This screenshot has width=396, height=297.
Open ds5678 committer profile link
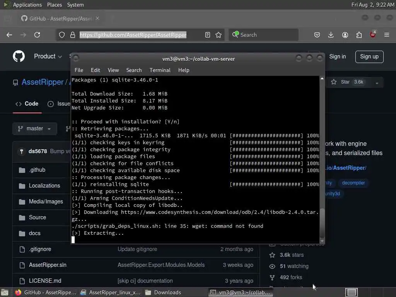[x=38, y=151]
